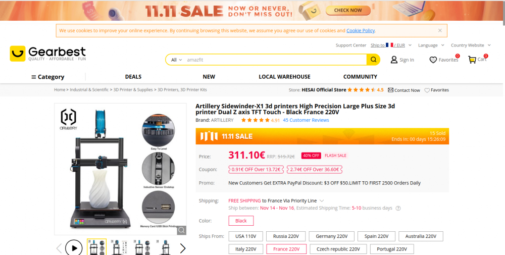Screen dimensions: 505x255
Task: Click the Sign In user icon
Action: point(394,60)
